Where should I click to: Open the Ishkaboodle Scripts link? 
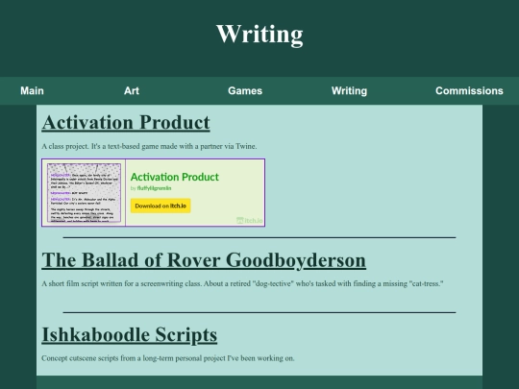click(130, 335)
